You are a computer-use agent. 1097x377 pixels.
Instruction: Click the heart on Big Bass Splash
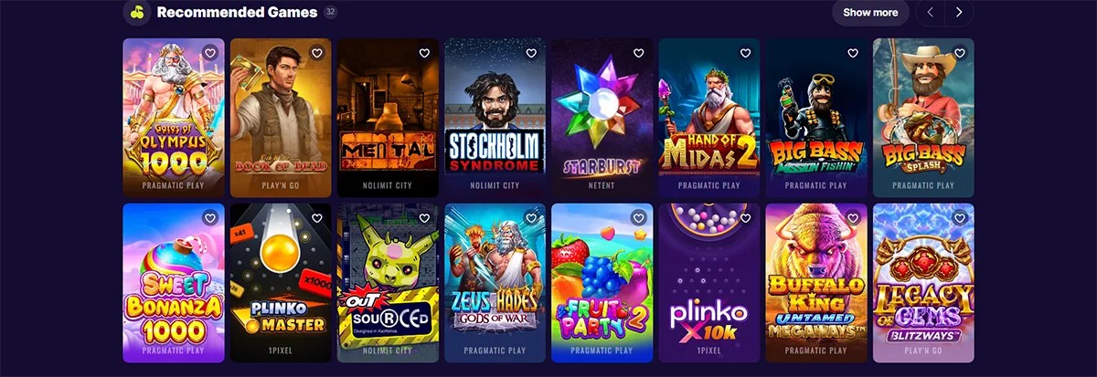(x=960, y=53)
